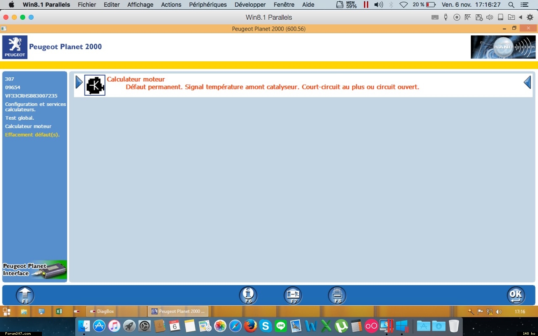Click the Parallels shared folders icon
This screenshot has height=336, width=538.
(x=512, y=17)
